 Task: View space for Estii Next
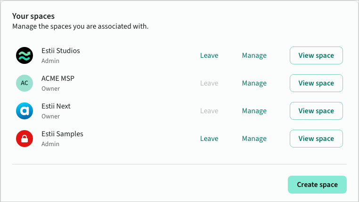tap(316, 111)
